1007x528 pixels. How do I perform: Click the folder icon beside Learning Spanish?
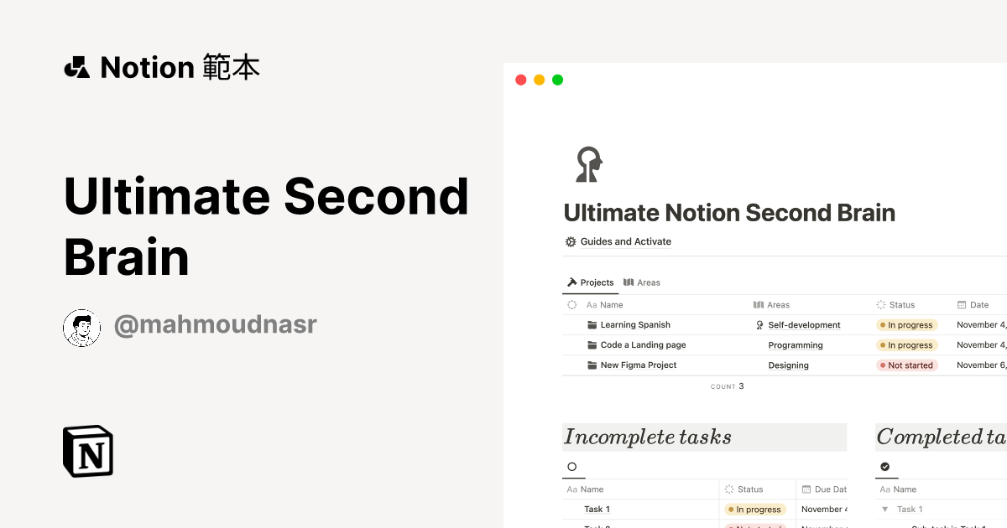click(592, 324)
